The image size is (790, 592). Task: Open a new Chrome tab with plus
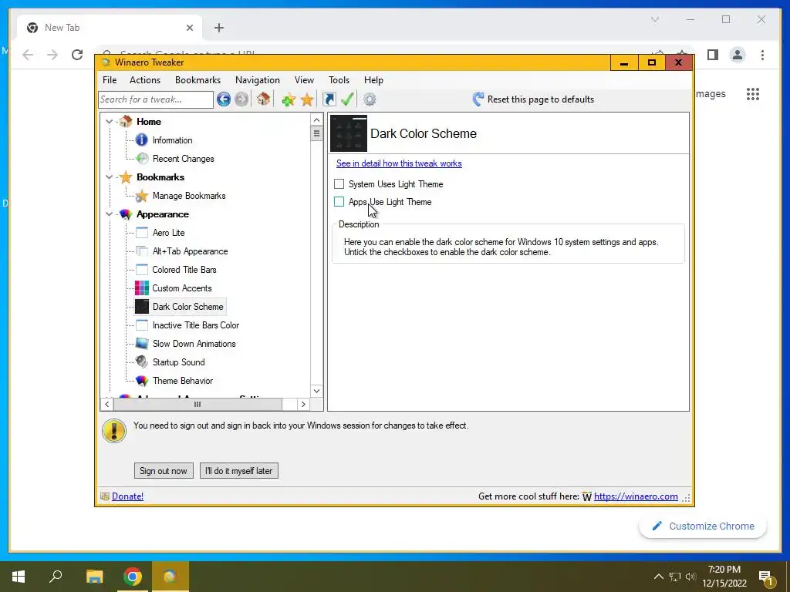pyautogui.click(x=218, y=28)
